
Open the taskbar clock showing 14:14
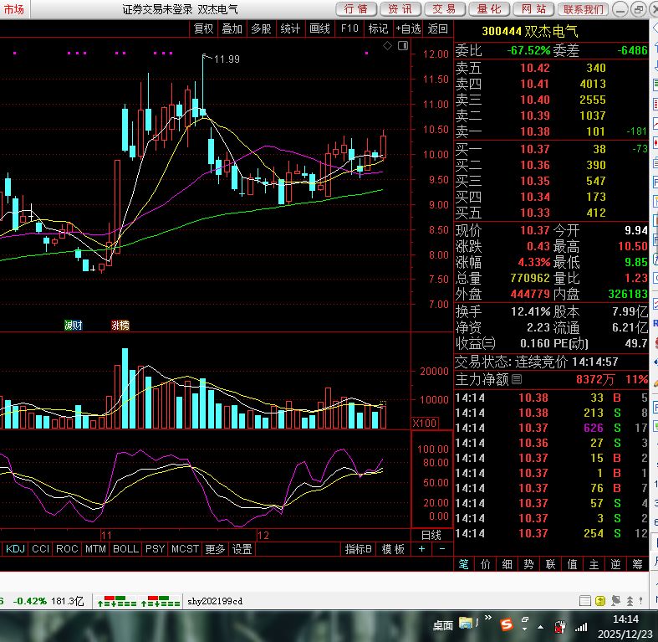tap(625, 626)
